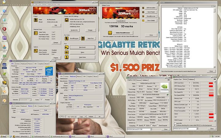Image resolution: width=221 pixels, height=138 pixels.
Task: Click the Edit Description button
Action: (x=151, y=8)
